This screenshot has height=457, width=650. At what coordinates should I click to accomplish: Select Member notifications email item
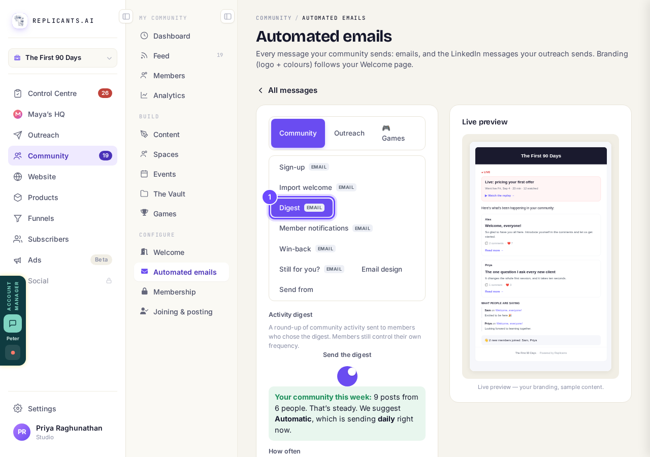[x=326, y=228]
